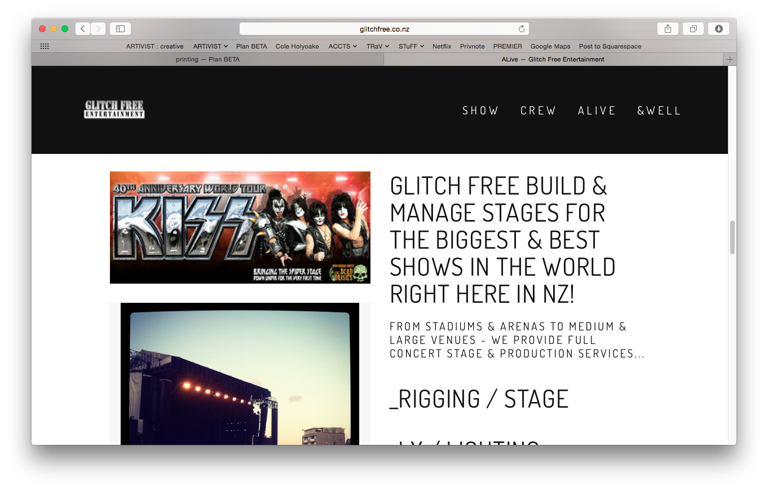The image size is (768, 490).
Task: Open the Downloads icon in the toolbar
Action: 719,29
